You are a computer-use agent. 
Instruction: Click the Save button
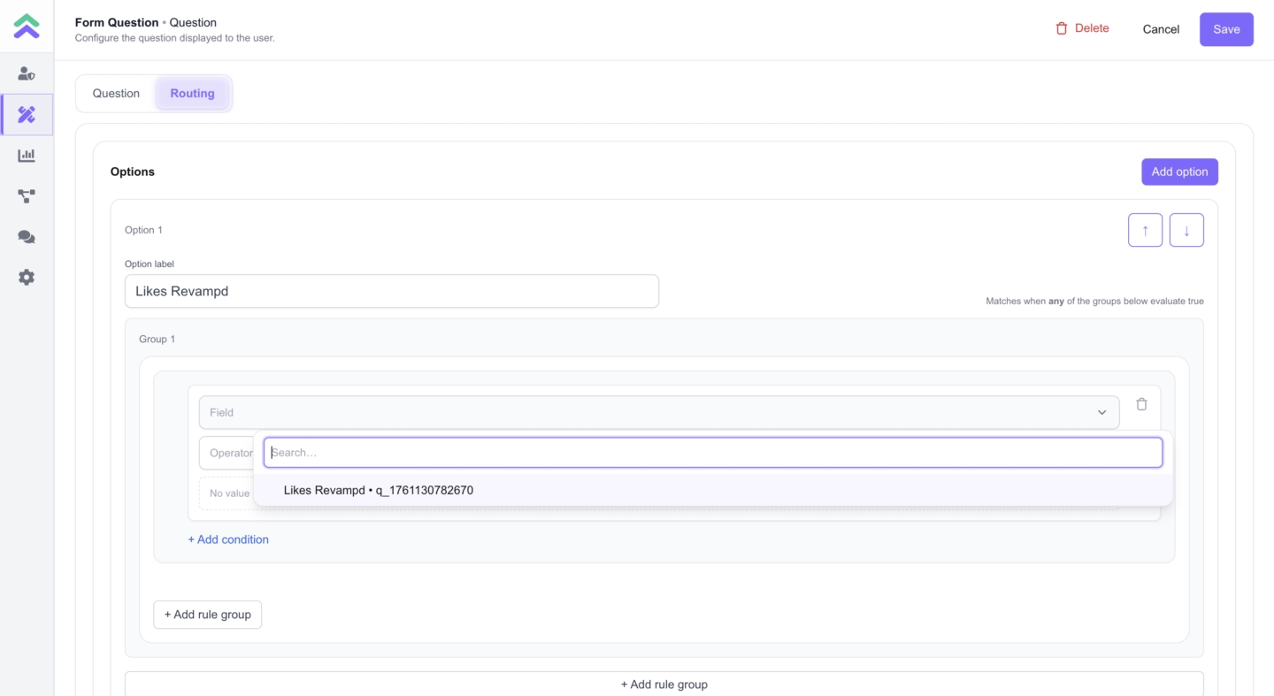pyautogui.click(x=1225, y=29)
